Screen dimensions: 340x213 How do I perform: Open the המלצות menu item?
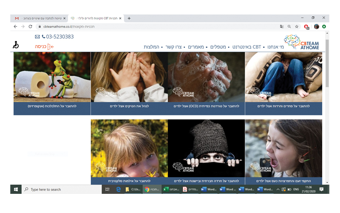point(151,47)
